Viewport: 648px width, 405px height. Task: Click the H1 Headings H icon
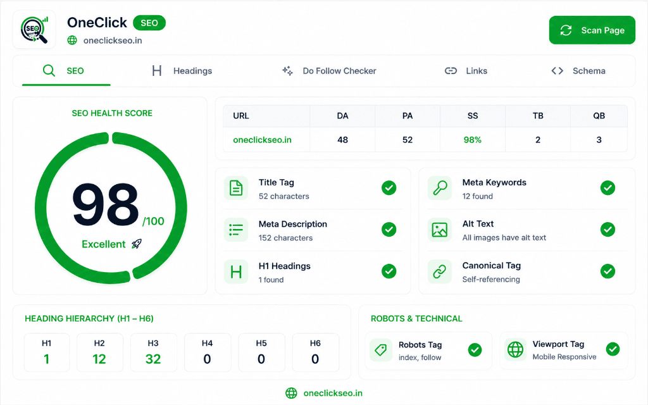point(236,271)
